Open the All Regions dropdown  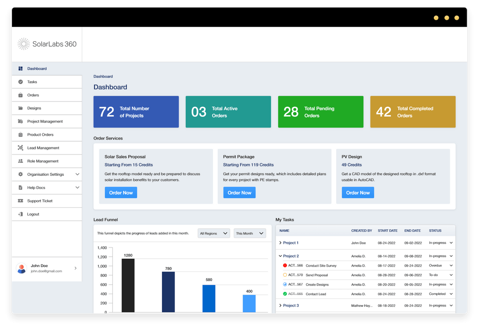click(x=214, y=233)
